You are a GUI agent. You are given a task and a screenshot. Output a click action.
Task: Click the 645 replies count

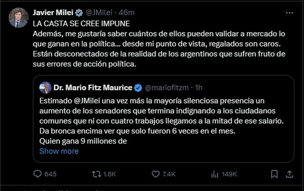coord(51,174)
